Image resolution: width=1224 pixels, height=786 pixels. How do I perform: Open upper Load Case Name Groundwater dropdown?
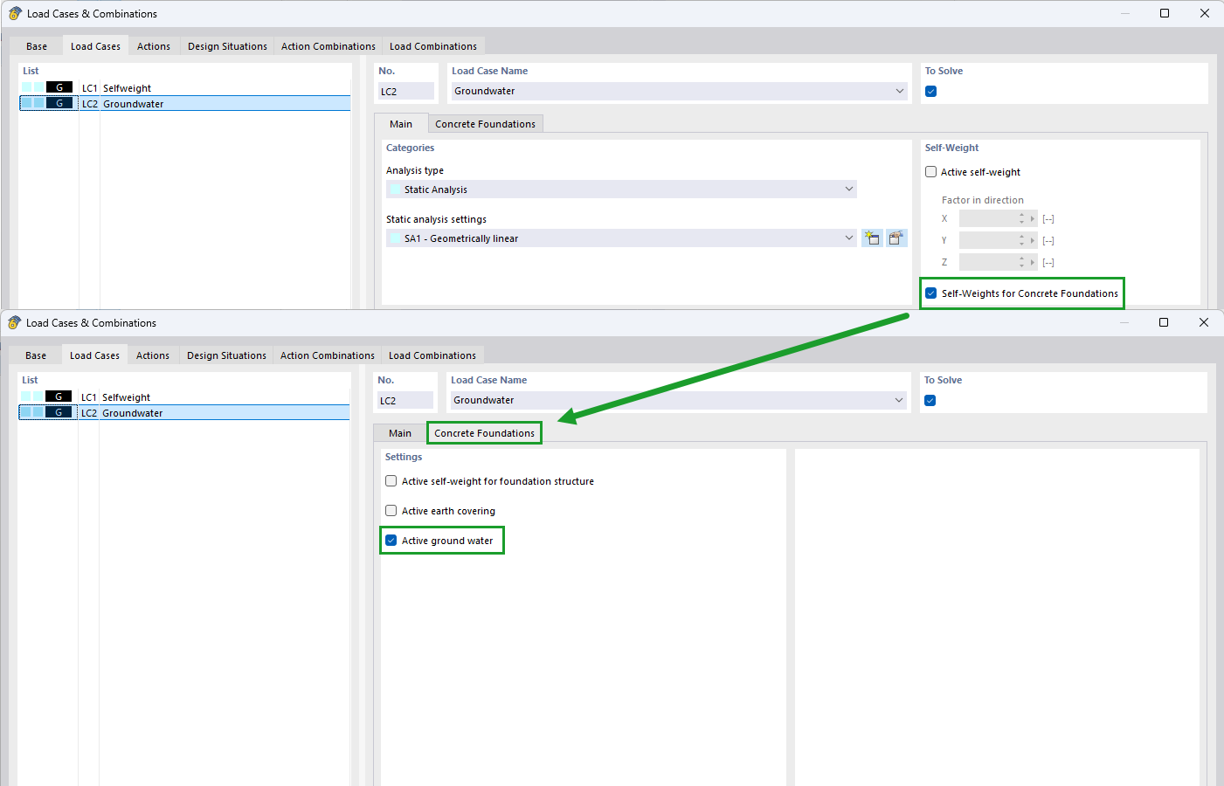pyautogui.click(x=679, y=91)
